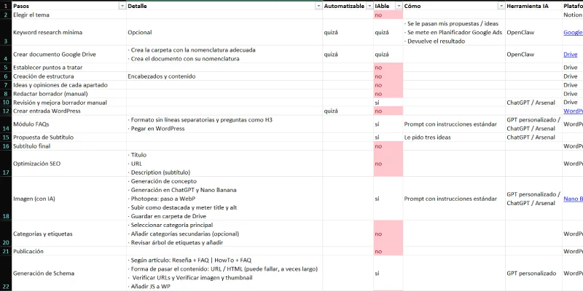Select the cell 'Establecer puntos a tratar'
Viewport: 583px width, 291px height.
point(69,68)
